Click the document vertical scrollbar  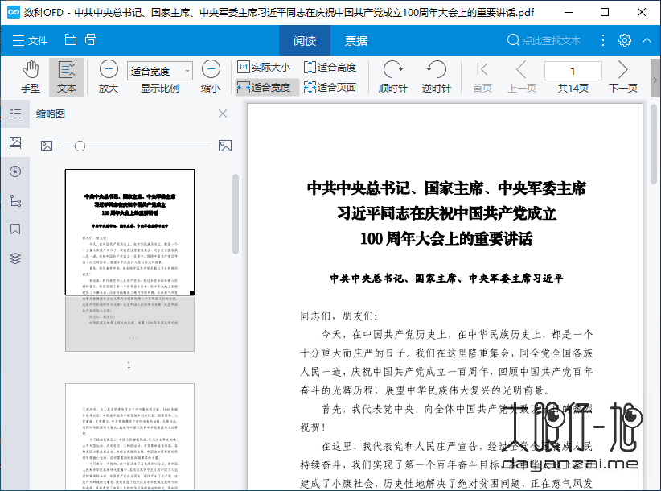tap(655, 143)
